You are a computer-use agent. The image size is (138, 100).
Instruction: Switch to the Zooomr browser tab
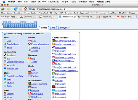pos(28,17)
